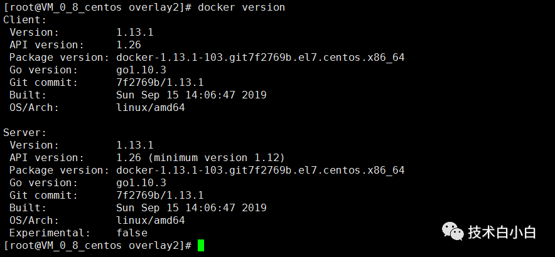Click the Client Git commit hash
Image resolution: width=555 pixels, height=257 pixels.
pos(160,82)
